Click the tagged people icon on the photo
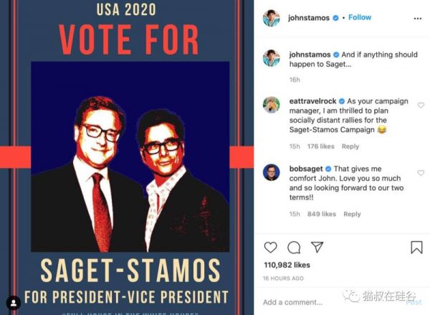This screenshot has width=430, height=315. click(12, 303)
